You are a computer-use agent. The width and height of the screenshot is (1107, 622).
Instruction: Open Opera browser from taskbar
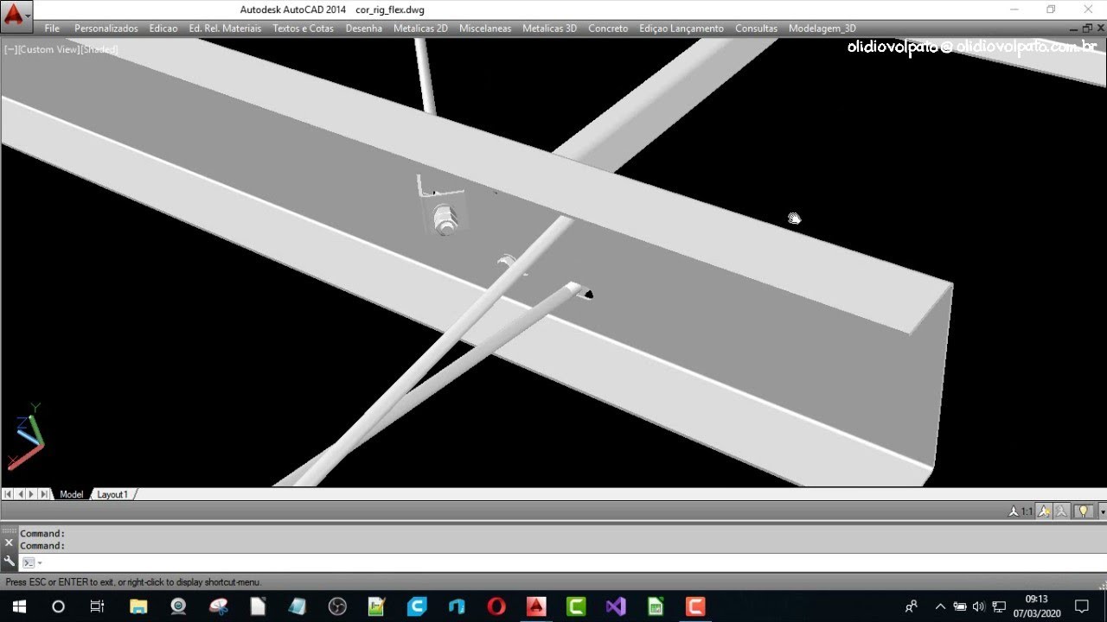[496, 606]
